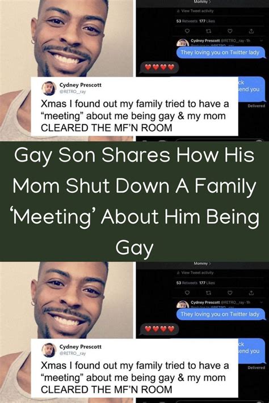Hit the retweet icon in upper screenshot
269x403 pixels.
coord(209,31)
